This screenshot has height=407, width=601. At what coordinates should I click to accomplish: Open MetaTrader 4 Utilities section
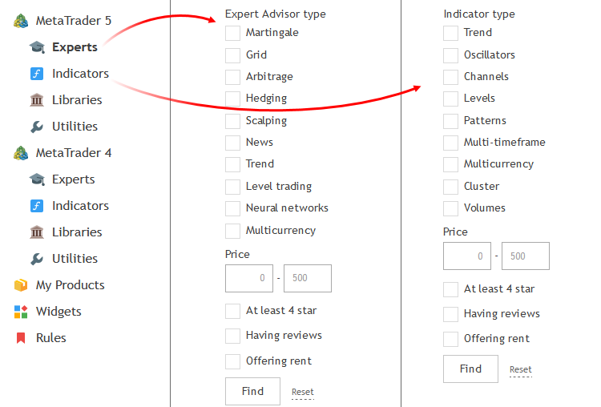tap(75, 259)
